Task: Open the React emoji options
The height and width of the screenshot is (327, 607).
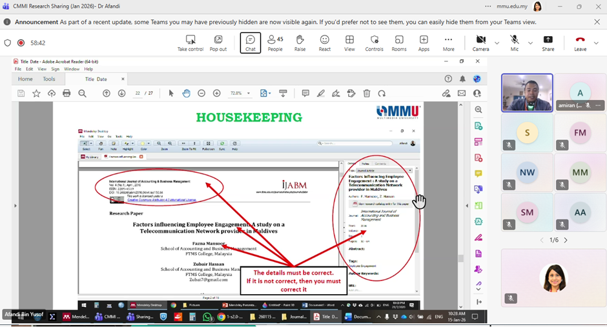Action: pyautogui.click(x=325, y=43)
